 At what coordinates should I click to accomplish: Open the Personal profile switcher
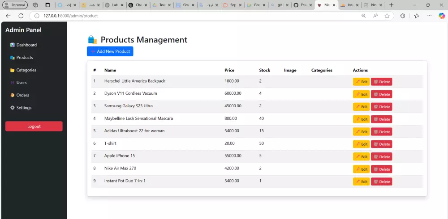pos(15,5)
